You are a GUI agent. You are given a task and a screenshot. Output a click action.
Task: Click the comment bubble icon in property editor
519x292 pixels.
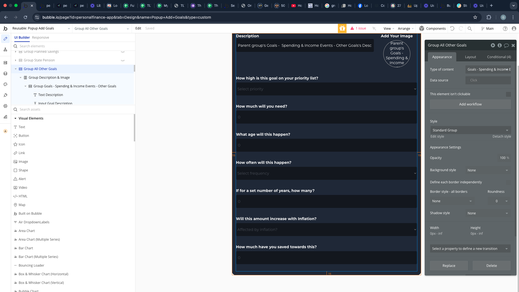tap(506, 45)
